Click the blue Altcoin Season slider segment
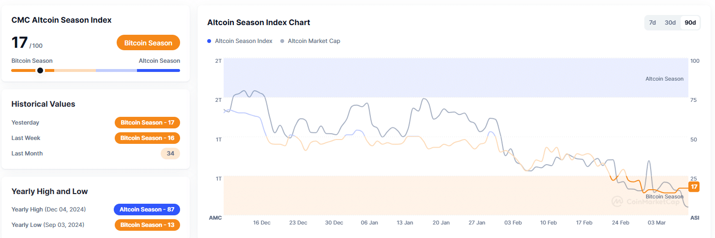This screenshot has width=715, height=238. click(158, 70)
